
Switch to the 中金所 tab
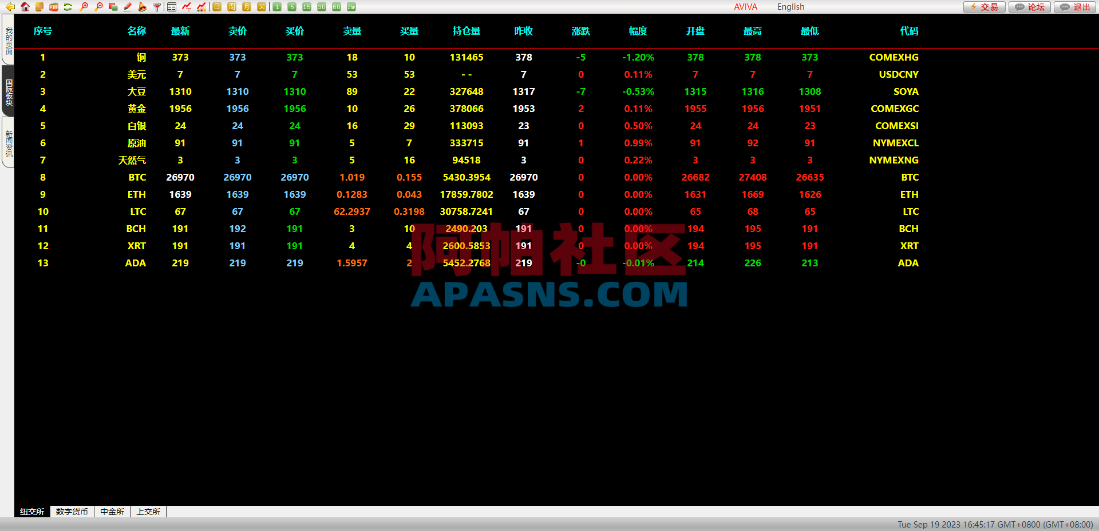pos(112,512)
